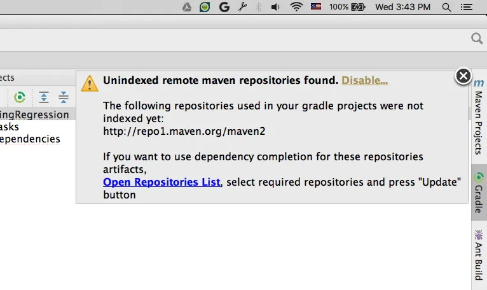Click the yellow warning triangle icon

[x=90, y=83]
